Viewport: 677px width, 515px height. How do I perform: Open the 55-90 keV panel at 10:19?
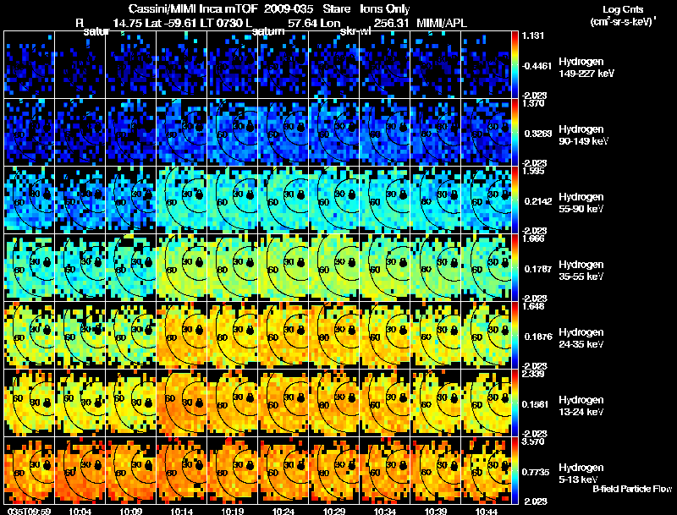coord(233,200)
